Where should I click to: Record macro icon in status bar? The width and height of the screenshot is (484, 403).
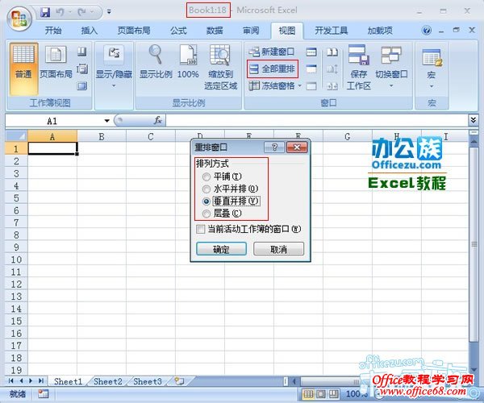[44, 393]
